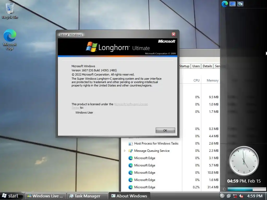Open the Details tab in Task Manager
Image resolution: width=267 pixels, height=200 pixels.
click(x=207, y=66)
